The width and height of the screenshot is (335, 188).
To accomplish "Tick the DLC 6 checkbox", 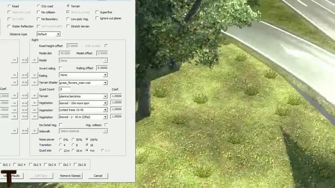I will tap(46, 164).
